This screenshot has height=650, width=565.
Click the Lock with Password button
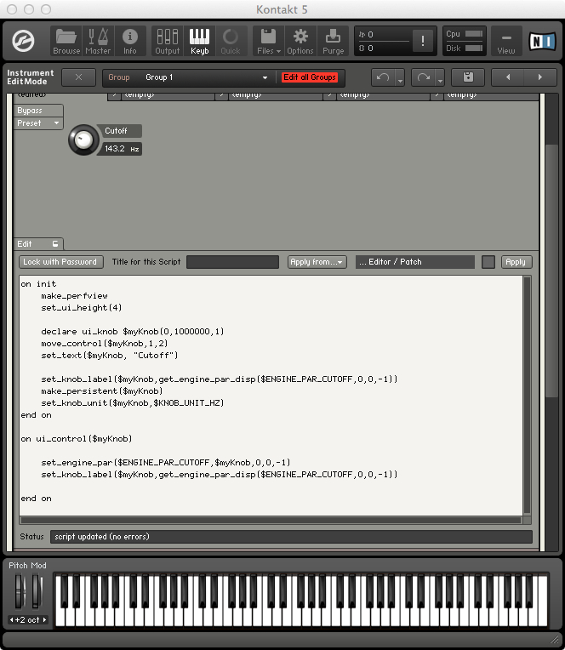point(60,262)
